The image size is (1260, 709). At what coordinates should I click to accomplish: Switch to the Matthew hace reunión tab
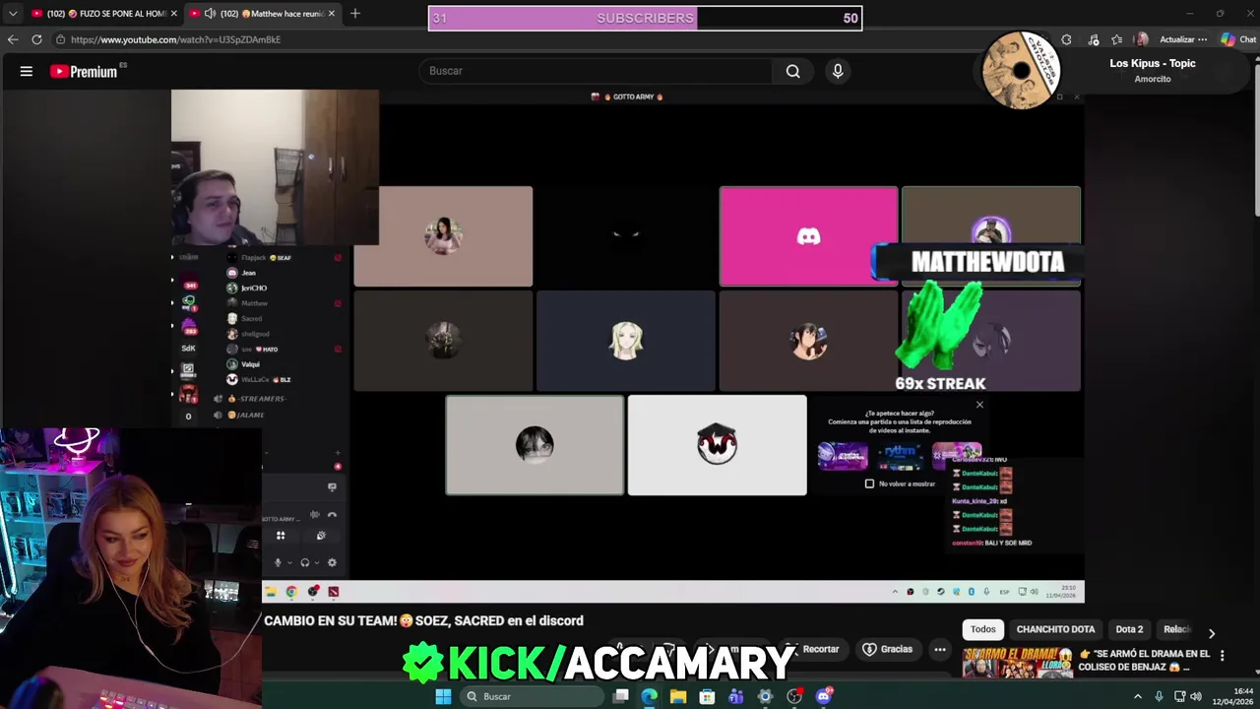pyautogui.click(x=262, y=14)
